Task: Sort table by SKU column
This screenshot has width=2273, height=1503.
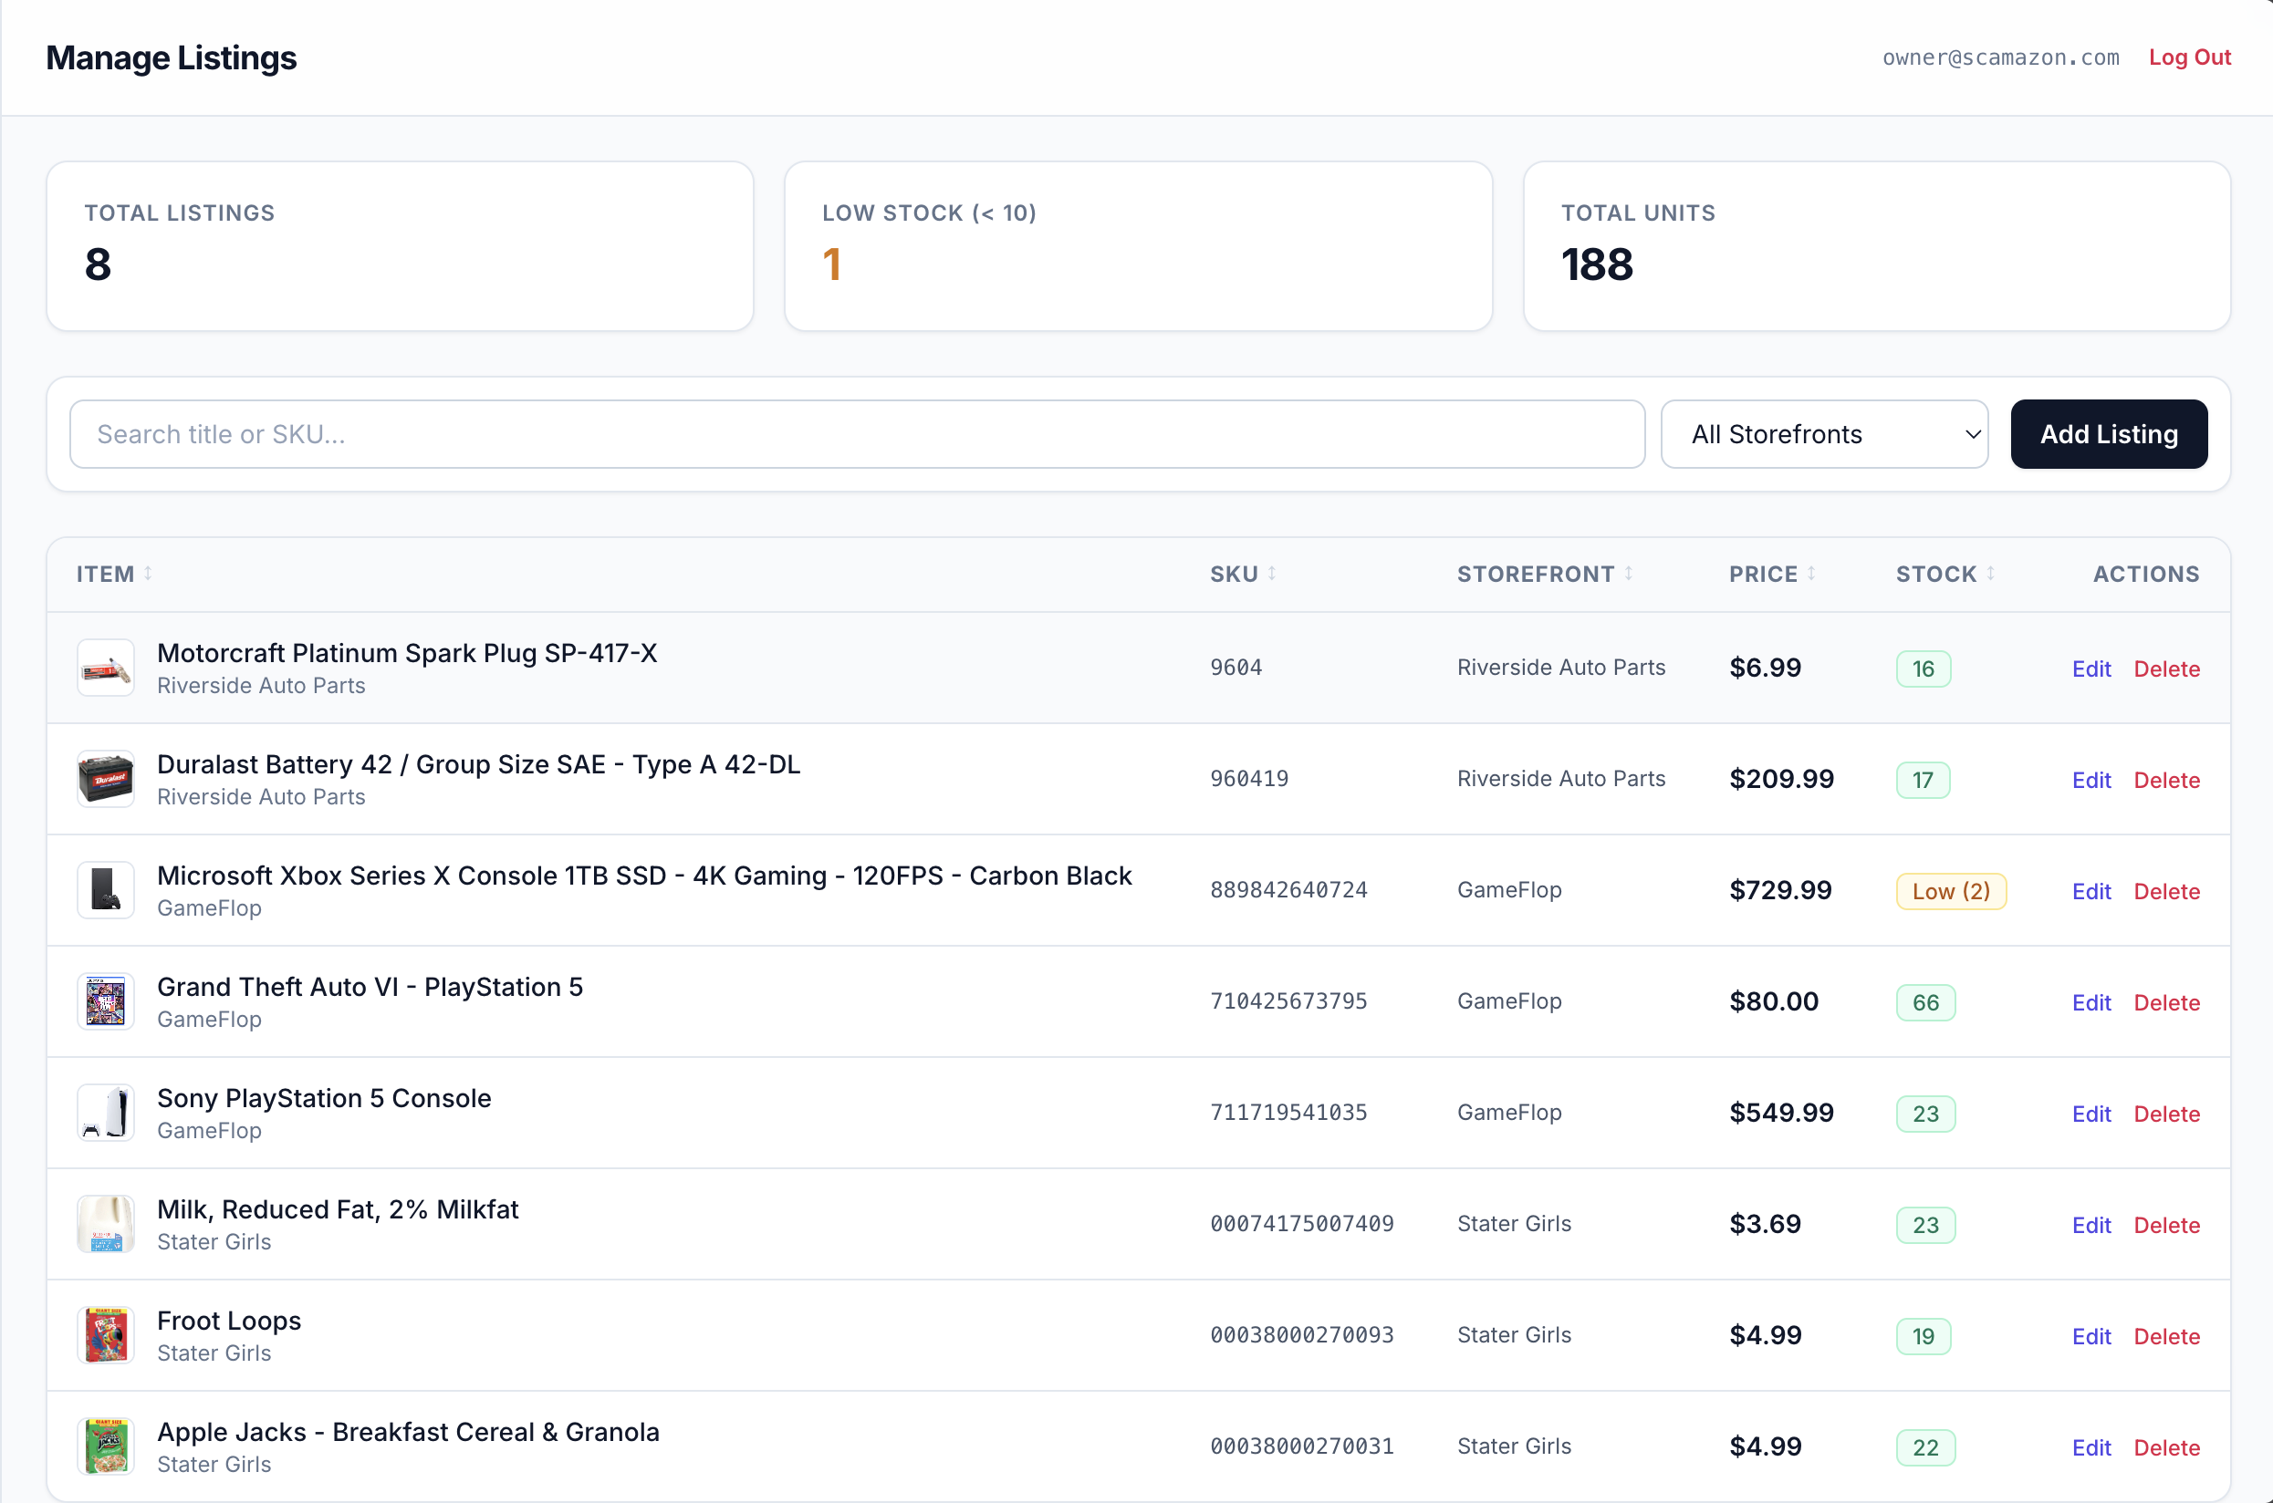Action: pos(1243,575)
